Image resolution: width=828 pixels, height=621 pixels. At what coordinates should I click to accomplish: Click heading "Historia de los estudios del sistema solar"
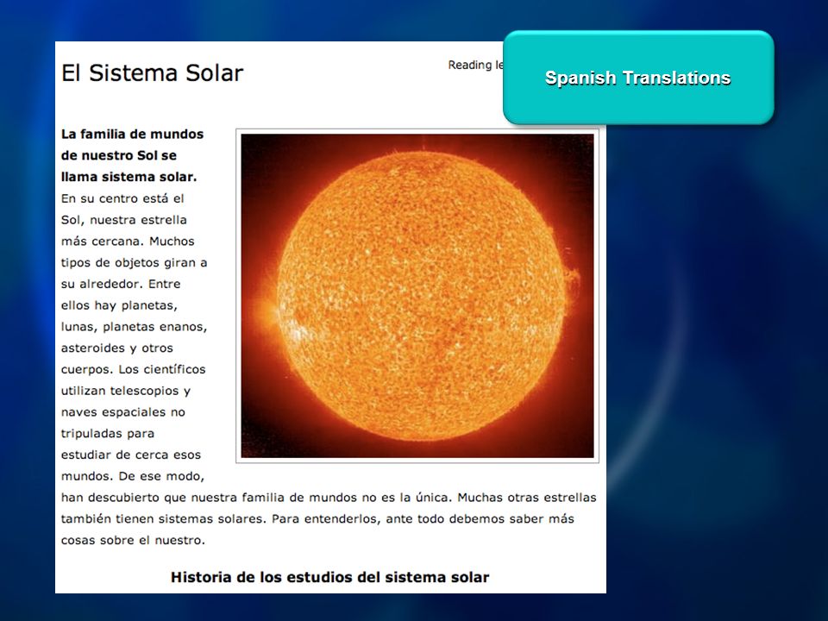[x=329, y=577]
